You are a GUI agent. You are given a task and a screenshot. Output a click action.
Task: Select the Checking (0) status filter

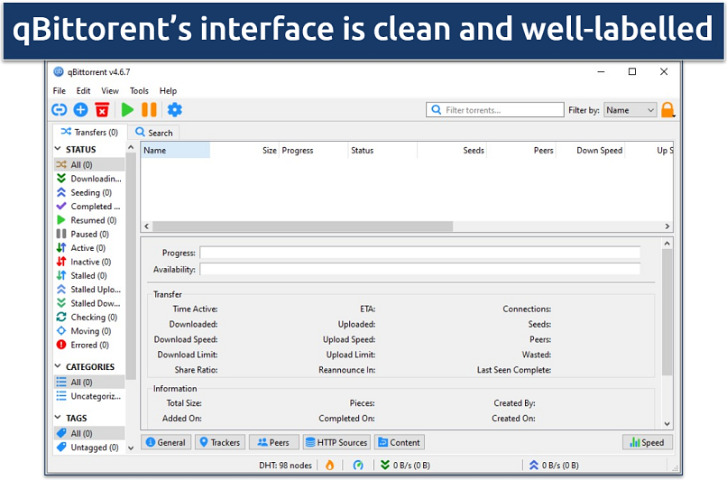[x=89, y=318]
